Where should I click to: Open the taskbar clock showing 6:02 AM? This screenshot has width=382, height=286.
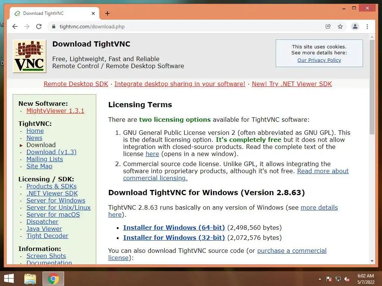(x=366, y=279)
